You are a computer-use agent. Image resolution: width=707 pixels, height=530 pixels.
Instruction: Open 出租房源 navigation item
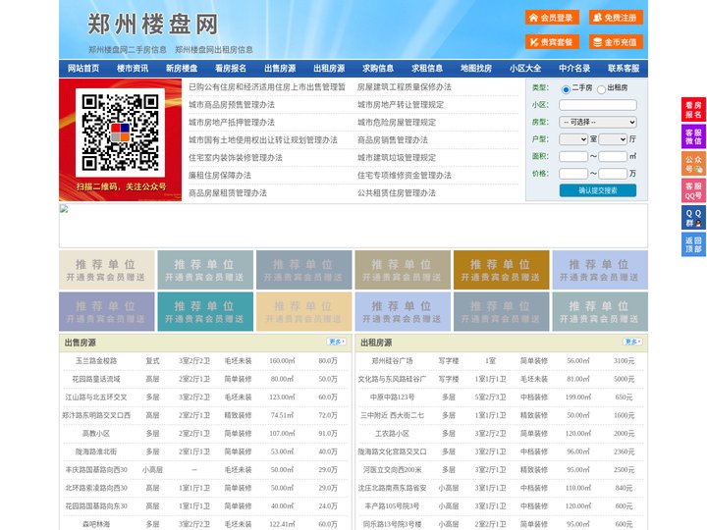329,69
